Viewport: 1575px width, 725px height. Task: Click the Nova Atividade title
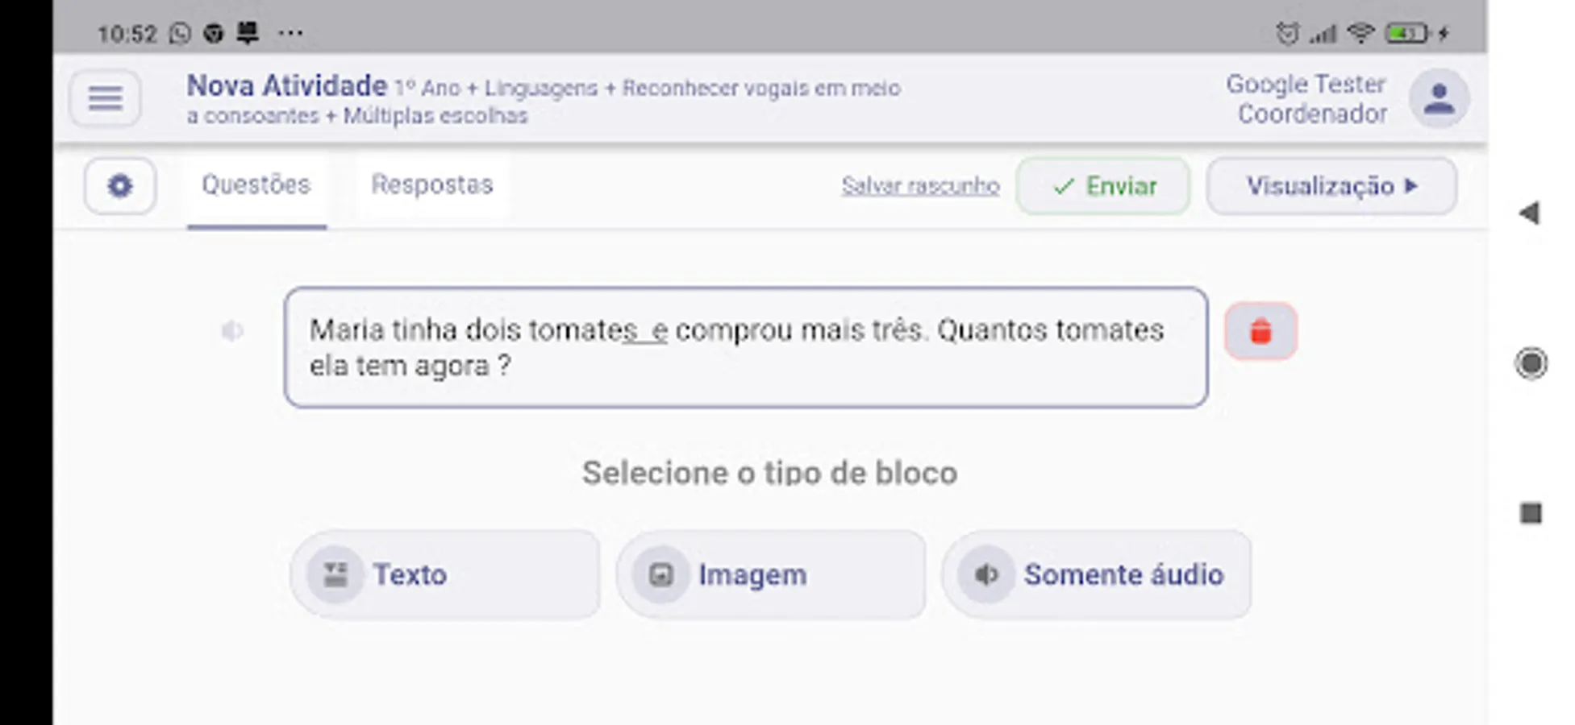[x=286, y=85]
